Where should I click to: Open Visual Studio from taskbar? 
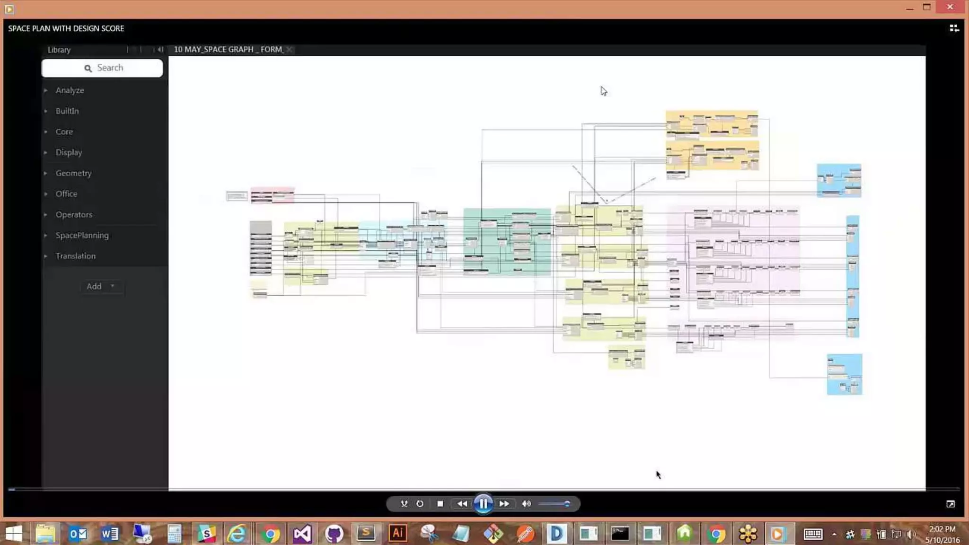[302, 534]
